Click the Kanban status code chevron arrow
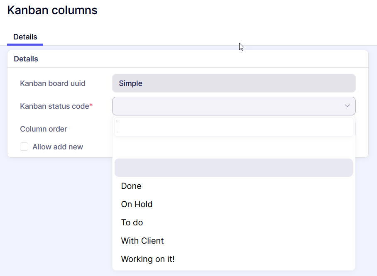 (x=347, y=106)
